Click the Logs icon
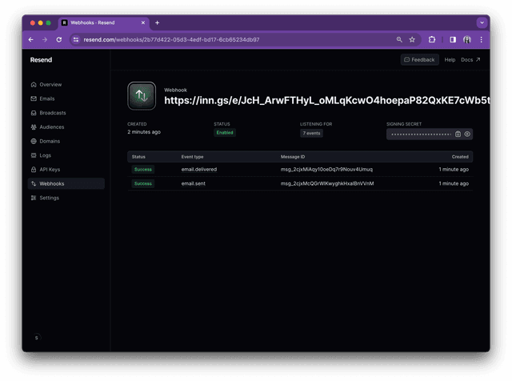The image size is (512, 381). (34, 155)
